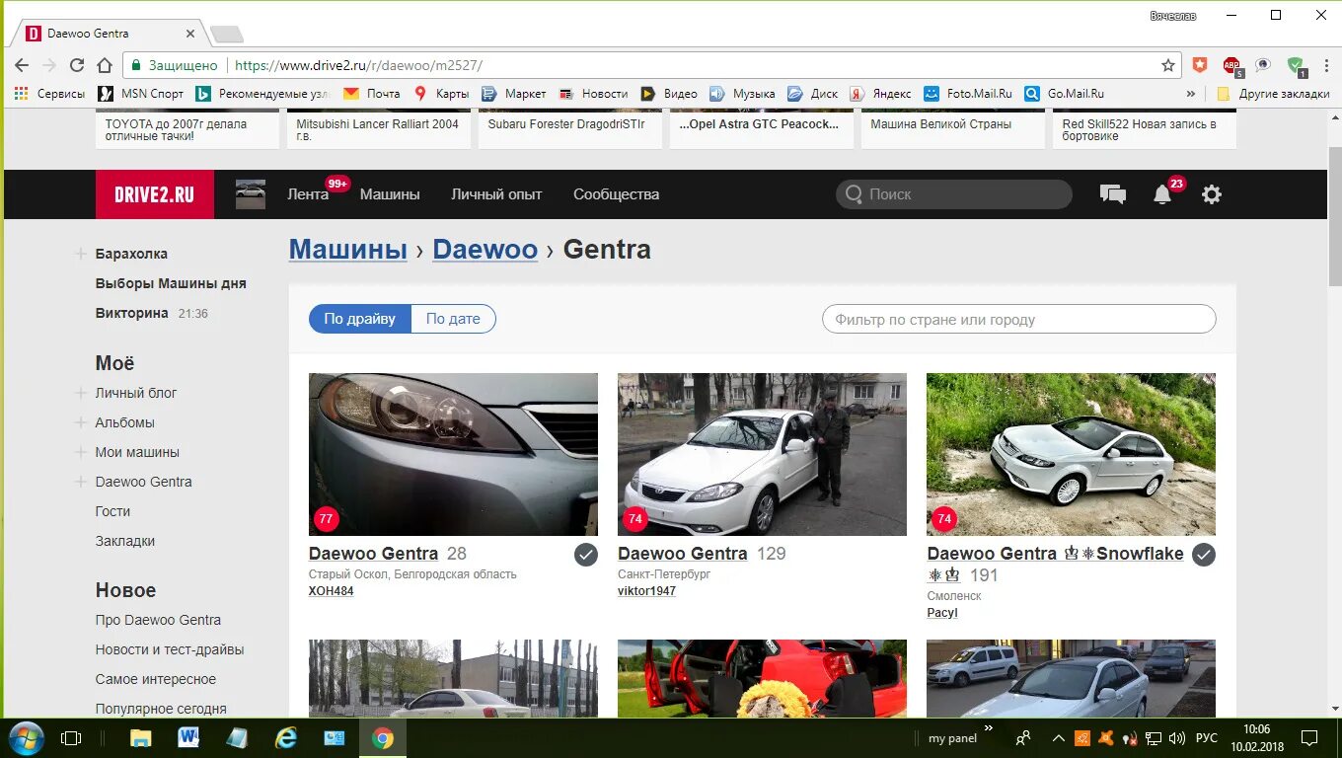The width and height of the screenshot is (1342, 758).
Task: Click Chrome icon in taskbar
Action: coord(383,738)
